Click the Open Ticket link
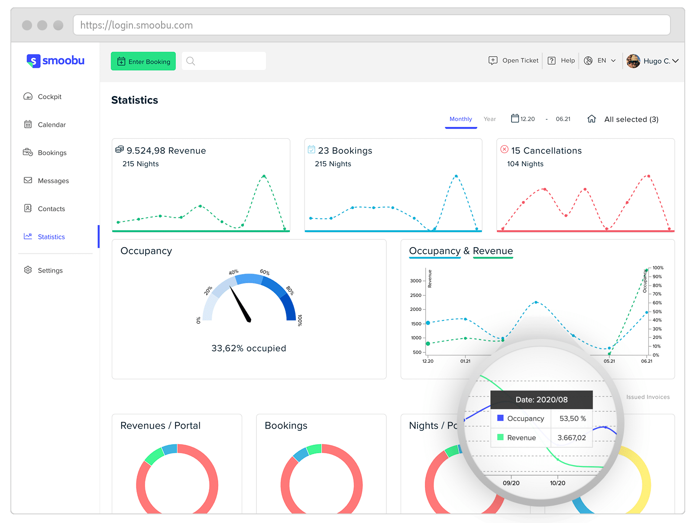 pyautogui.click(x=520, y=61)
